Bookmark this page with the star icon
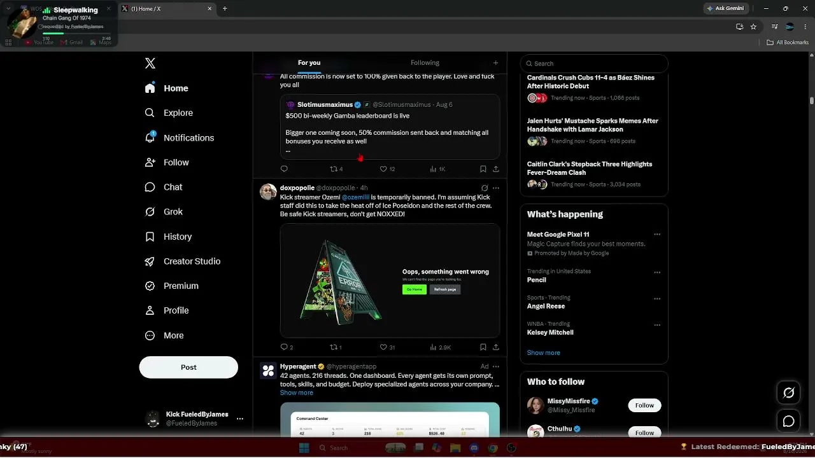 (x=753, y=27)
